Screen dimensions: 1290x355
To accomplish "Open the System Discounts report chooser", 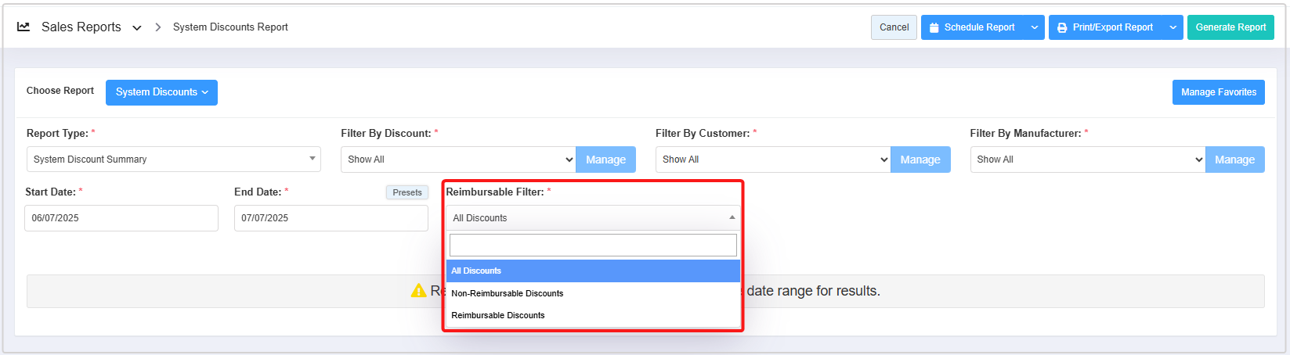I will coord(161,92).
